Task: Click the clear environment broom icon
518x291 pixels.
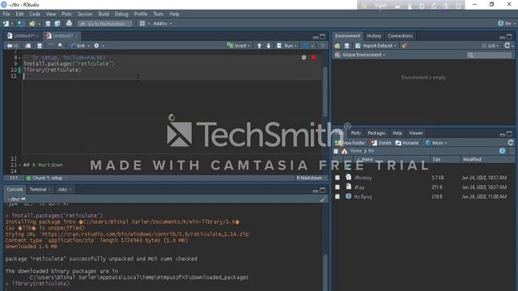Action: pyautogui.click(x=405, y=46)
